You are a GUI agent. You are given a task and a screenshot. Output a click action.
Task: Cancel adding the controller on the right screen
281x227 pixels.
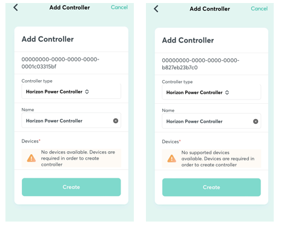click(259, 8)
